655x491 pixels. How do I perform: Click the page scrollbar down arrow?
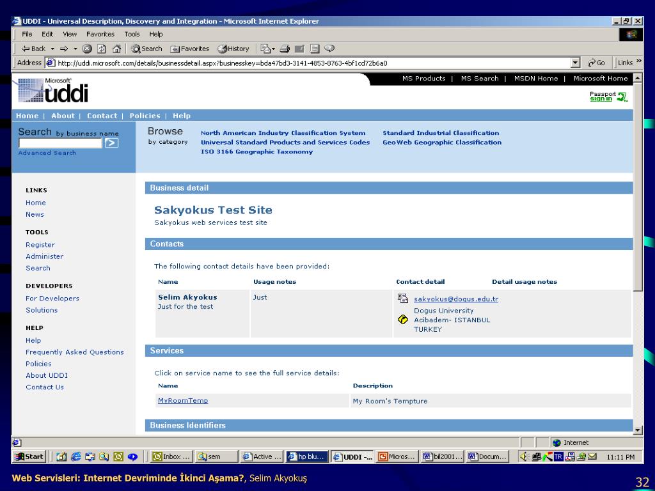coord(638,430)
